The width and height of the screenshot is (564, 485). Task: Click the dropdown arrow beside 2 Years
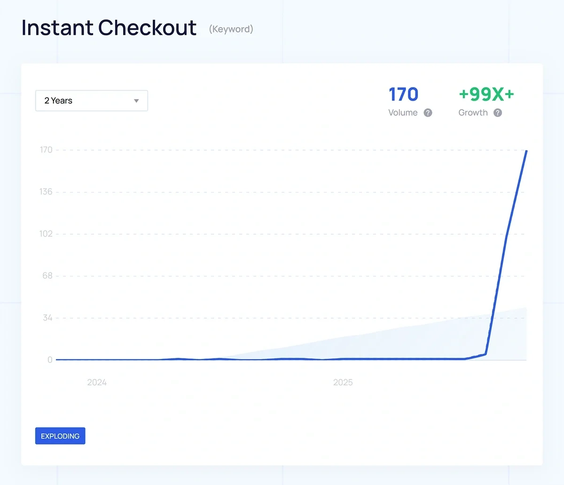click(136, 101)
